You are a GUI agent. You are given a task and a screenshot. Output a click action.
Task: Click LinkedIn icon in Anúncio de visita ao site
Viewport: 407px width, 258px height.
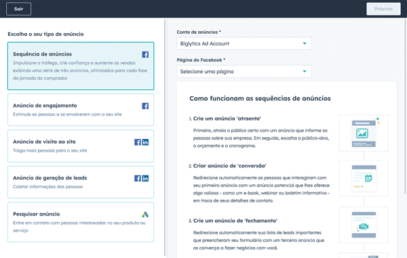pyautogui.click(x=145, y=142)
